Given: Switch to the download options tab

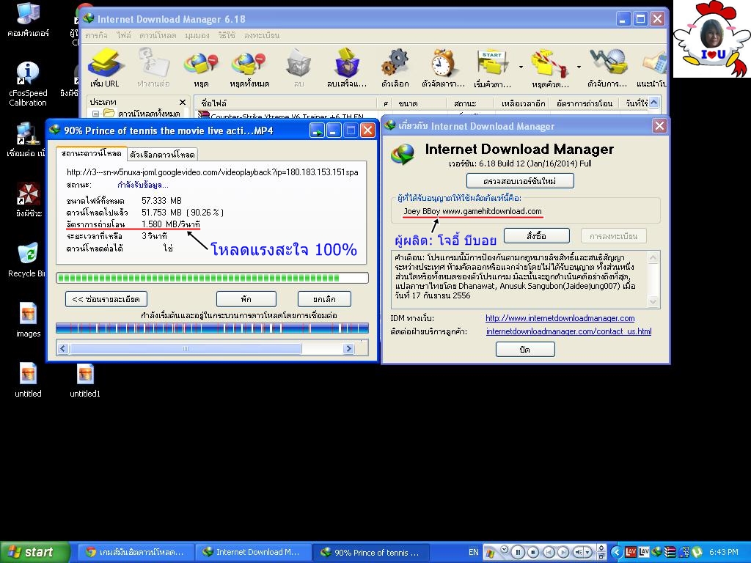Looking at the screenshot, I should pyautogui.click(x=162, y=155).
